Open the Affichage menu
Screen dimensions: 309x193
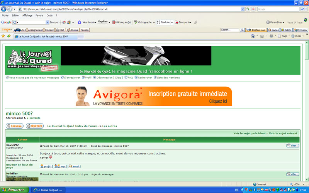(27, 15)
